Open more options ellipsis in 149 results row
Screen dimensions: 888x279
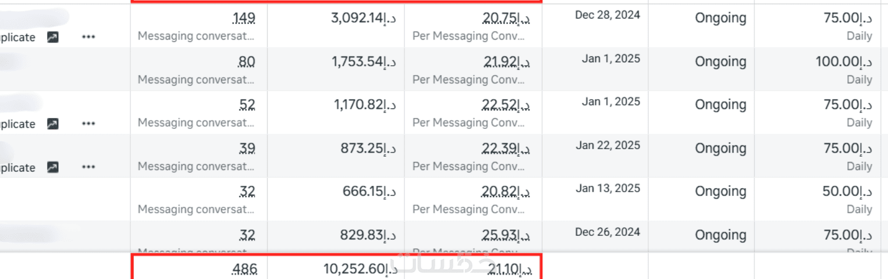(x=88, y=37)
